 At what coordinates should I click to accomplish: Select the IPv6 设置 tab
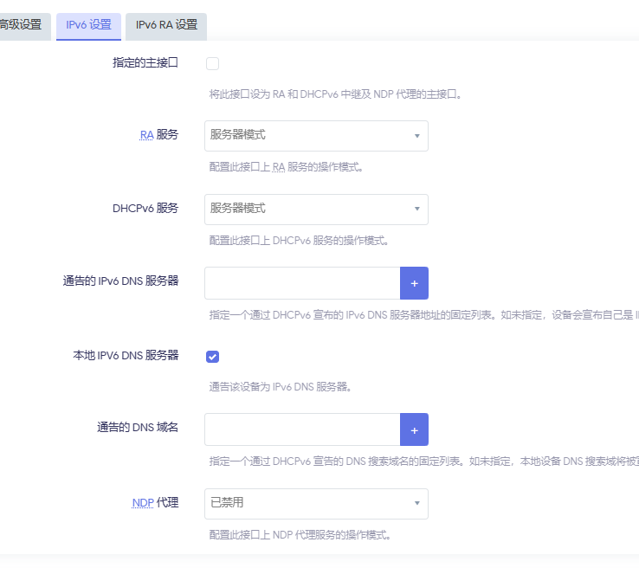(x=88, y=25)
